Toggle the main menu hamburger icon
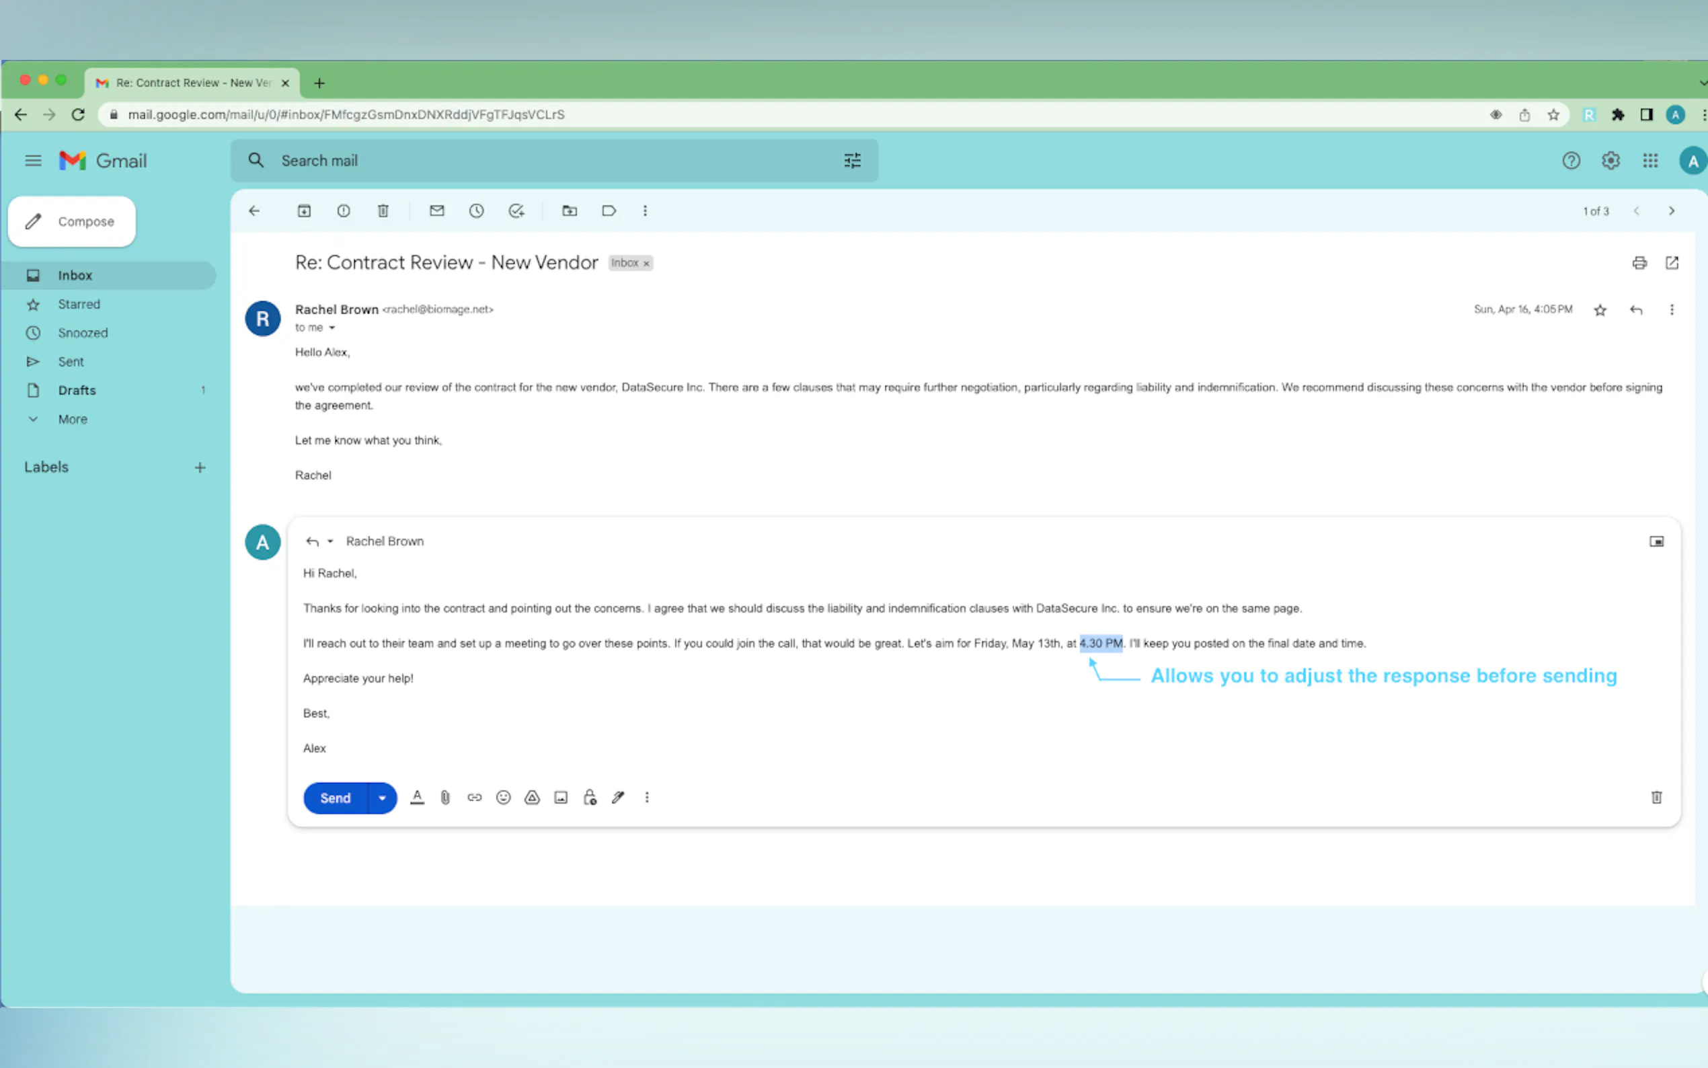The height and width of the screenshot is (1068, 1708). pos(32,161)
